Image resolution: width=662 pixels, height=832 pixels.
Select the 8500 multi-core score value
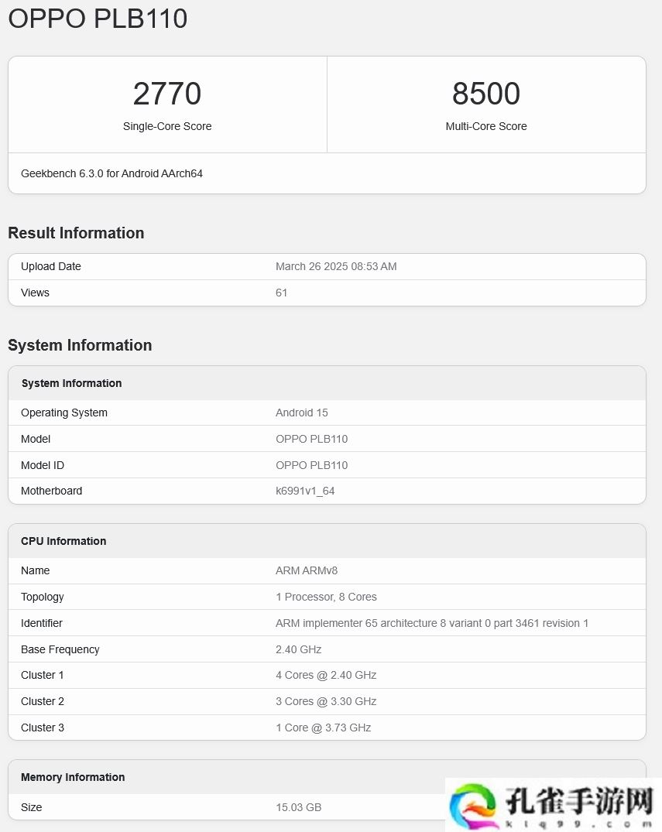pyautogui.click(x=486, y=94)
